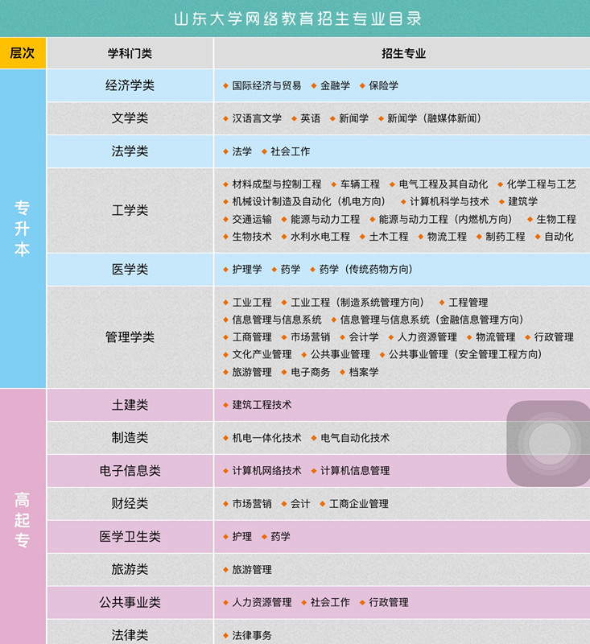This screenshot has width=590, height=644.
Task: Click the 学科门类 column header
Action: click(x=130, y=53)
